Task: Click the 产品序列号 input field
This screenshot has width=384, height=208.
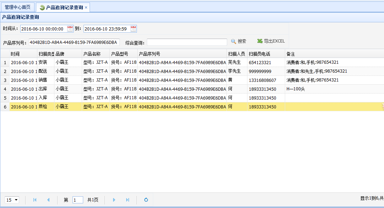Action: coord(74,43)
